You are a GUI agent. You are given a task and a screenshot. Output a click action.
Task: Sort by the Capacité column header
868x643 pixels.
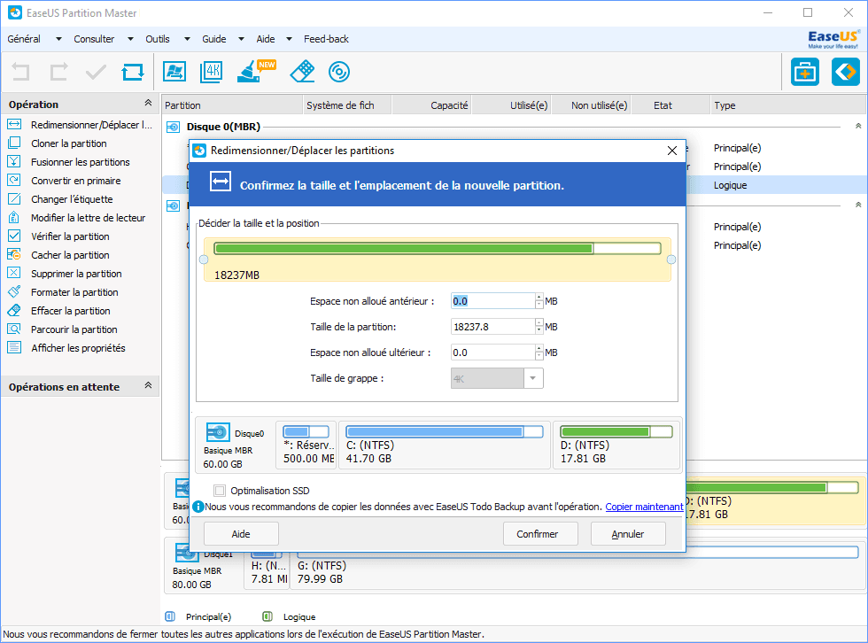(431, 105)
